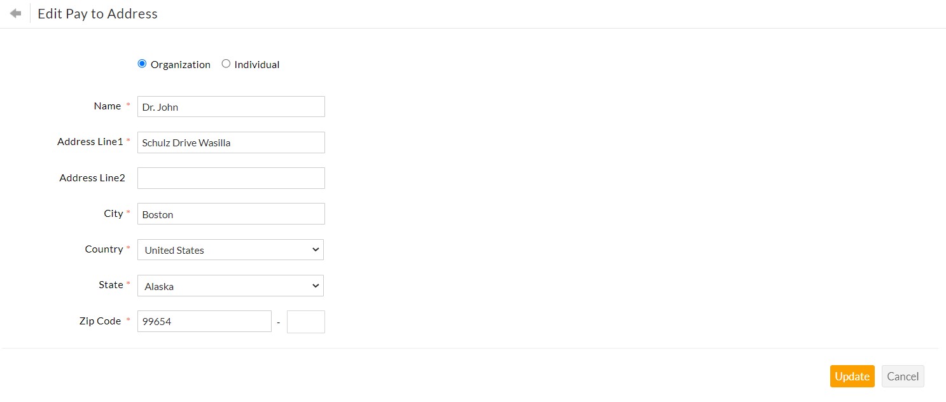
Task: Click the Update button
Action: (852, 376)
